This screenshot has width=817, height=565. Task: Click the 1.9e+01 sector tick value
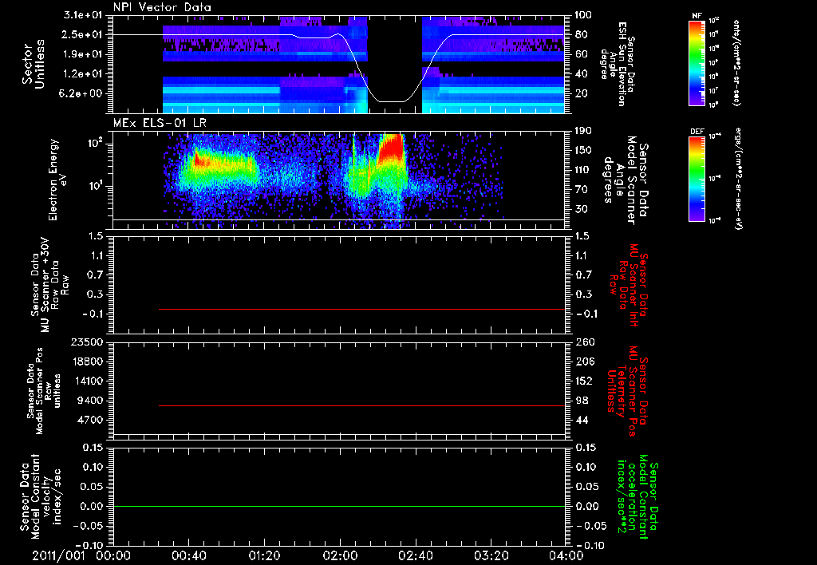82,54
